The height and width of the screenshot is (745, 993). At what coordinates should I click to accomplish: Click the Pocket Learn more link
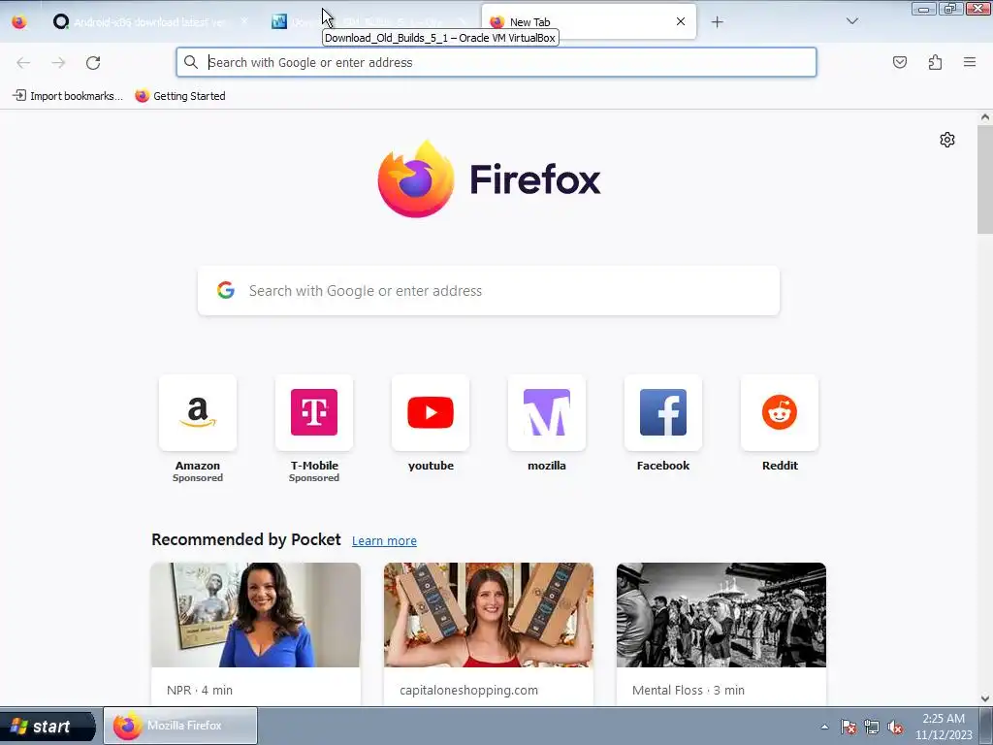[384, 541]
